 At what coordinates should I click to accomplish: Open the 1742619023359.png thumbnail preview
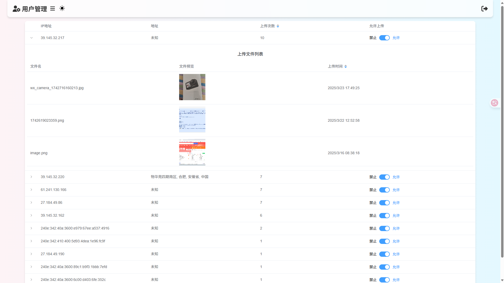(192, 120)
